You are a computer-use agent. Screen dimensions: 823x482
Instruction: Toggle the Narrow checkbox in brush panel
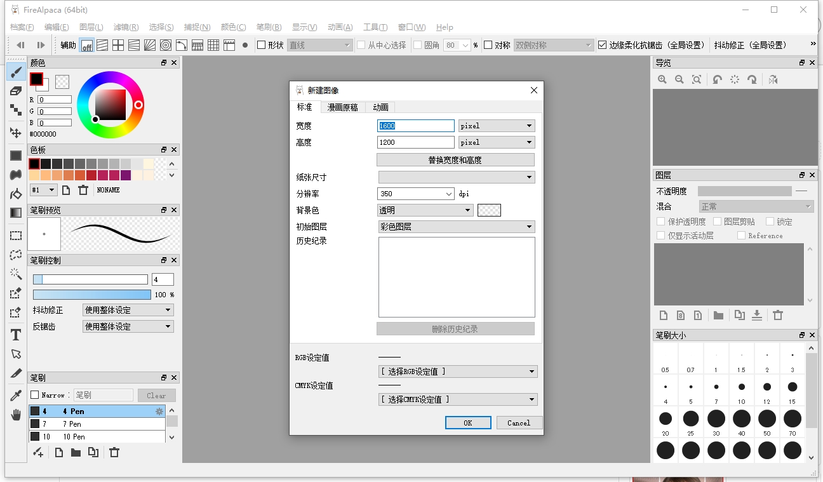tap(35, 395)
